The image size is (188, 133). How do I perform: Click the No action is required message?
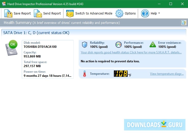[x=110, y=61]
